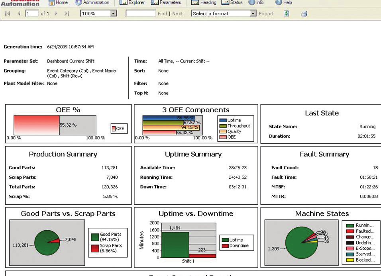Open the Administration menu
Image resolution: width=381 pixels, height=276 pixels.
coord(92,2)
